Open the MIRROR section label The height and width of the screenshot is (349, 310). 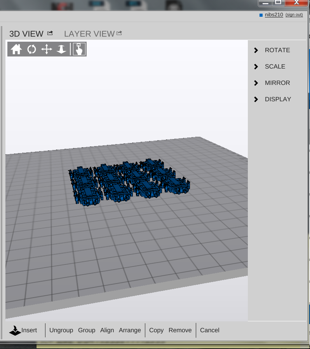point(277,83)
